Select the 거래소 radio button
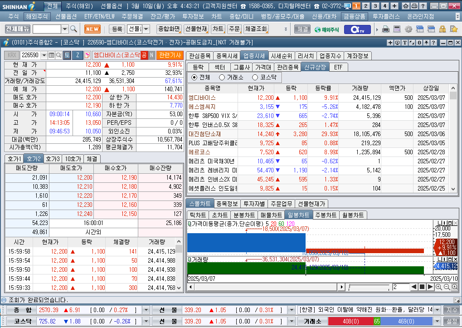This screenshot has height=328, width=462. pos(222,77)
